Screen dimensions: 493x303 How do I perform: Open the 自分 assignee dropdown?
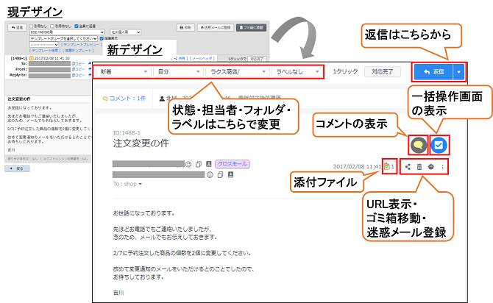click(x=178, y=71)
